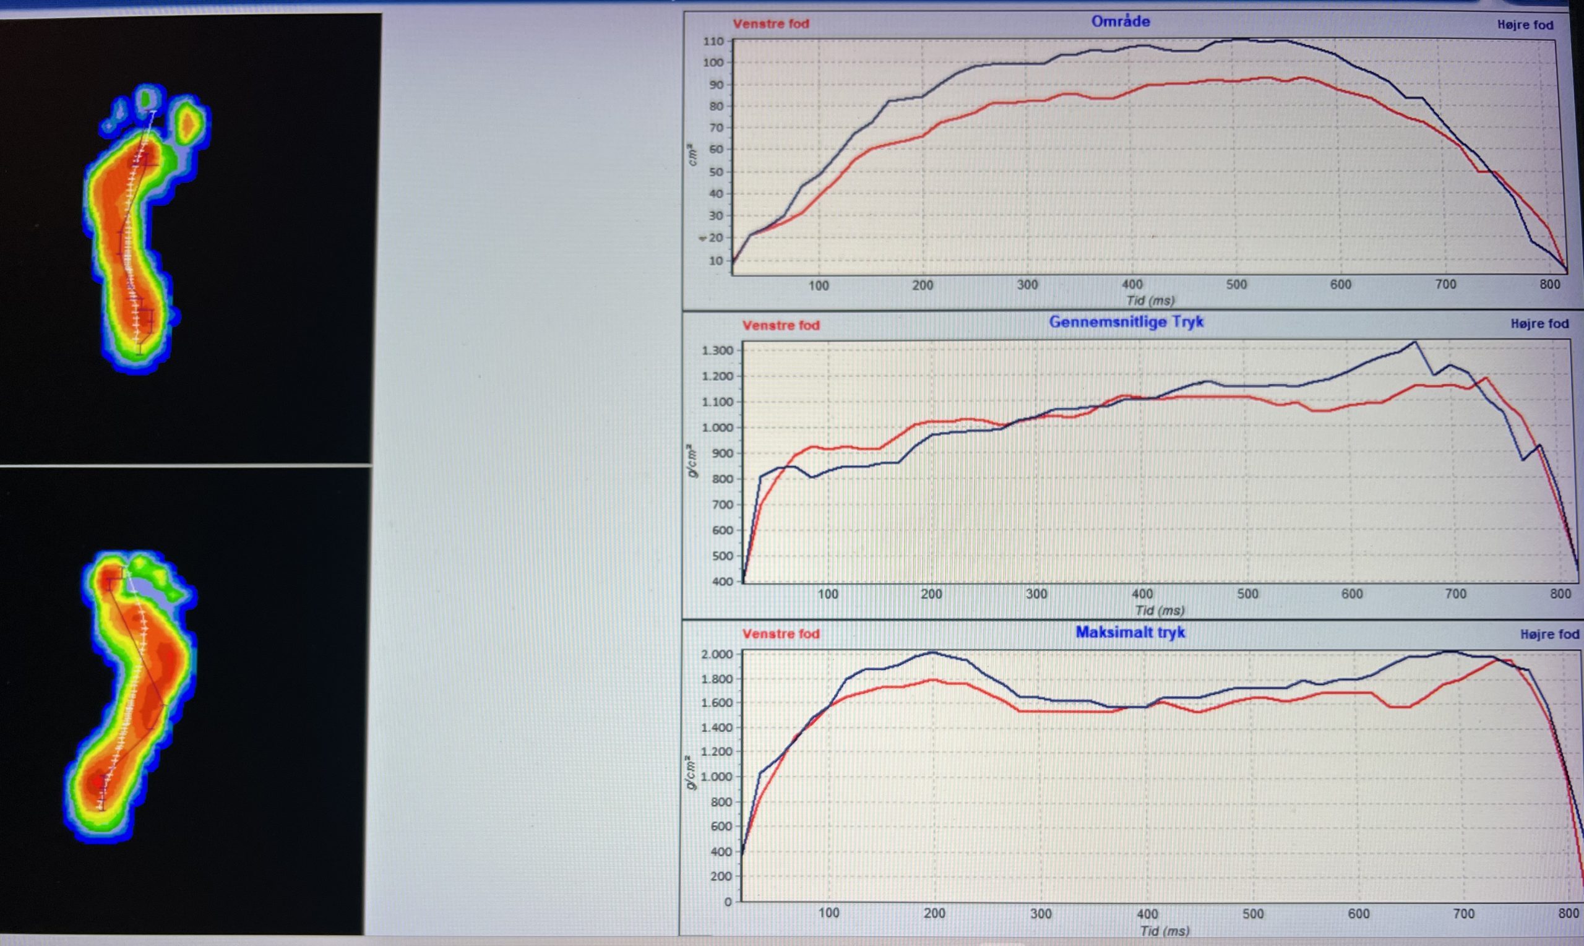The height and width of the screenshot is (946, 1584).
Task: Click the Maksimalt tryk chart title
Action: [1129, 632]
